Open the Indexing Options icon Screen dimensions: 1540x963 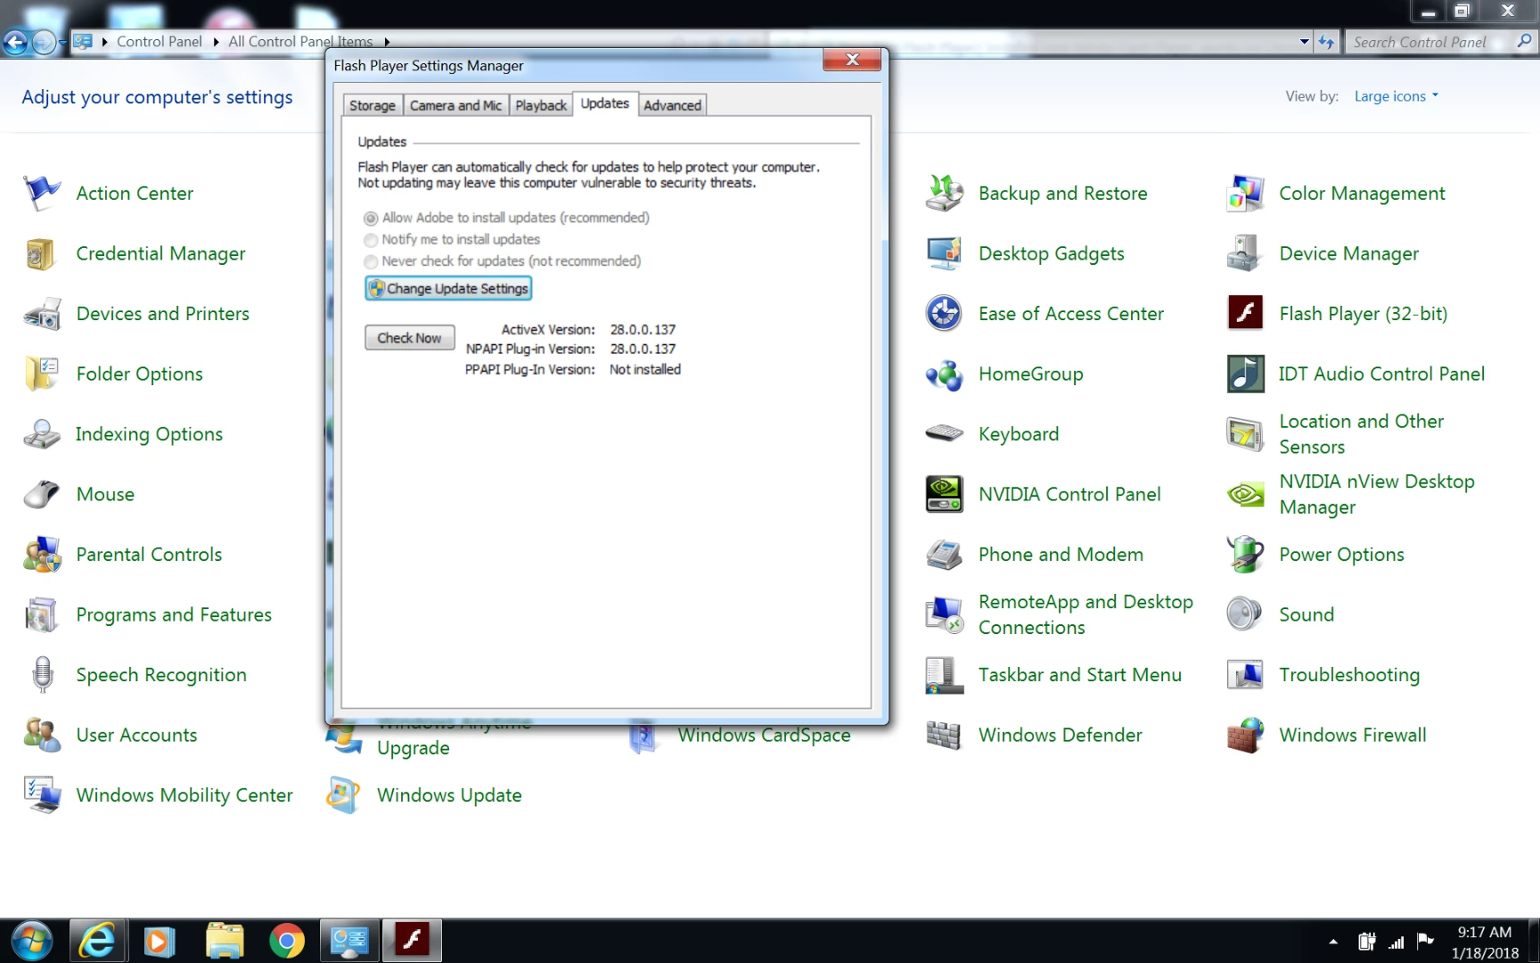tap(42, 433)
